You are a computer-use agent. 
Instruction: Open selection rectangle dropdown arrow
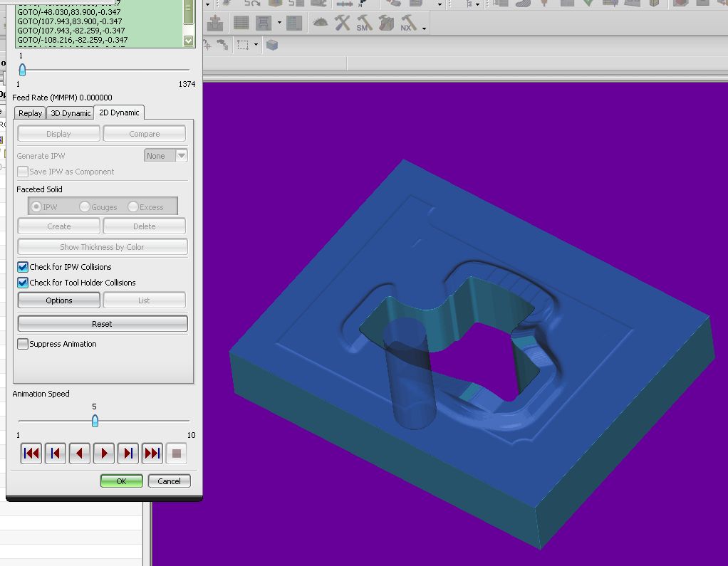click(x=256, y=45)
